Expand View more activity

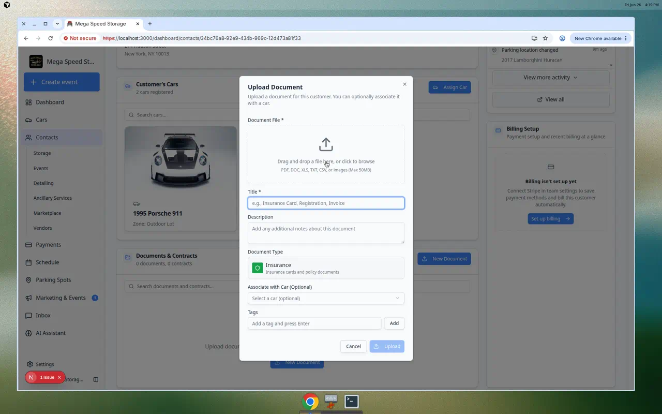550,78
